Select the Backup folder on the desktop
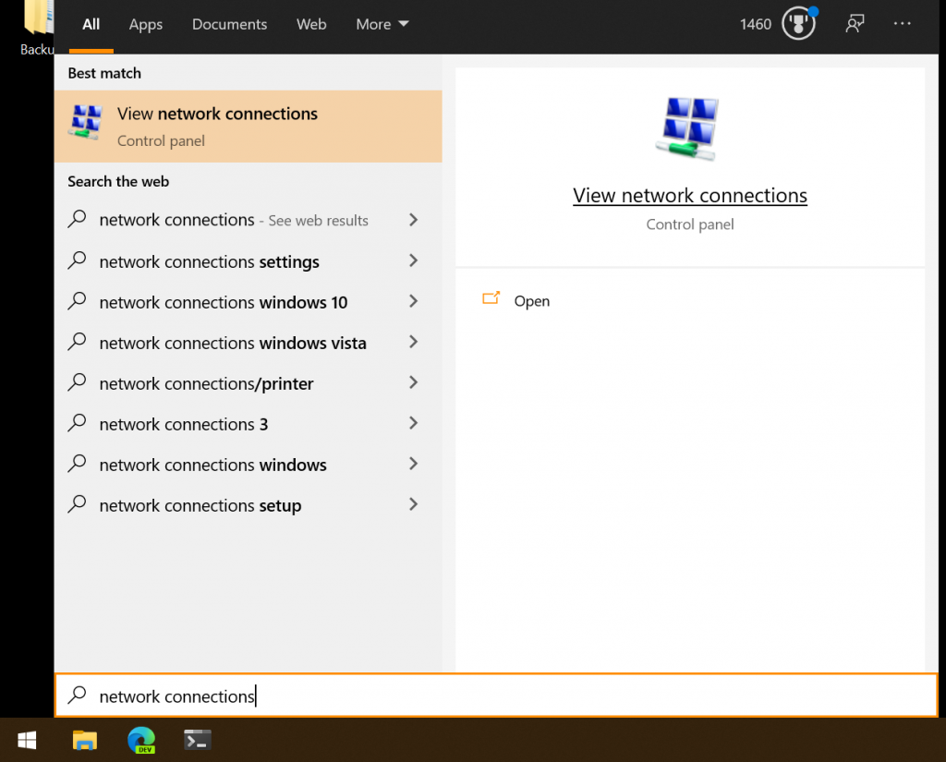The height and width of the screenshot is (762, 946). click(37, 29)
